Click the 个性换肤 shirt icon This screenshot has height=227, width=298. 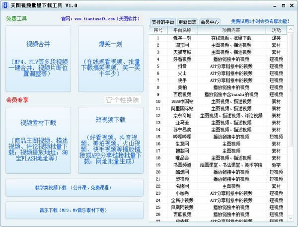click(109, 100)
